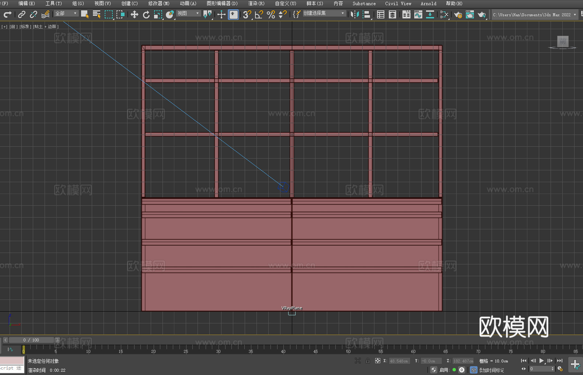Click the Play Animation button
Image resolution: width=583 pixels, height=375 pixels.
point(541,361)
